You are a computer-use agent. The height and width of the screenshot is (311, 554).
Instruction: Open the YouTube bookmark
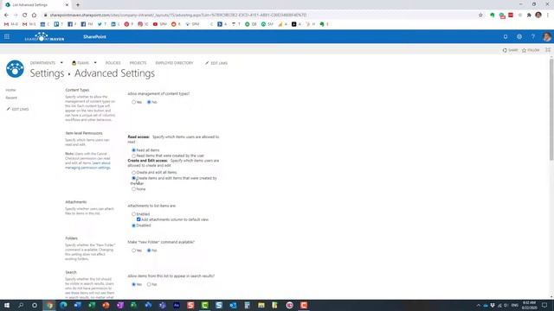click(159, 24)
